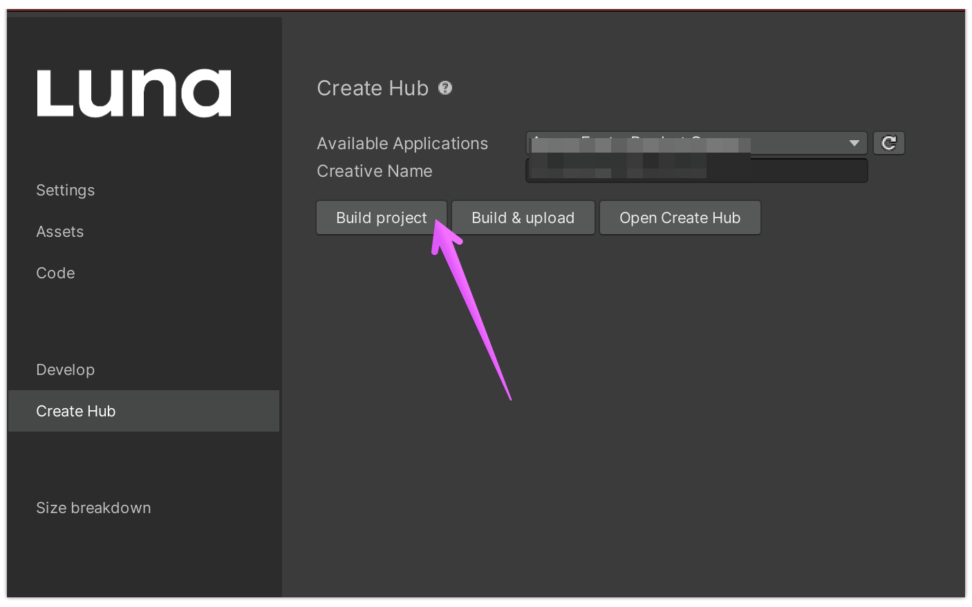Open the Settings section in sidebar
Viewport: 972px width, 607px height.
point(66,190)
